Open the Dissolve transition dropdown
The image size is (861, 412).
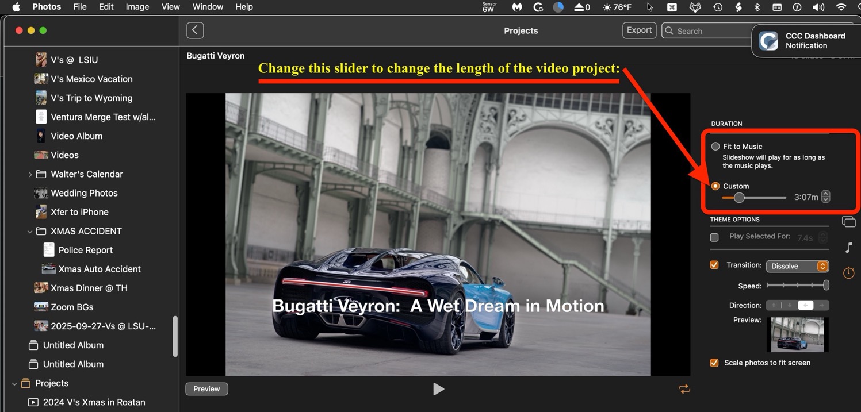click(x=797, y=266)
